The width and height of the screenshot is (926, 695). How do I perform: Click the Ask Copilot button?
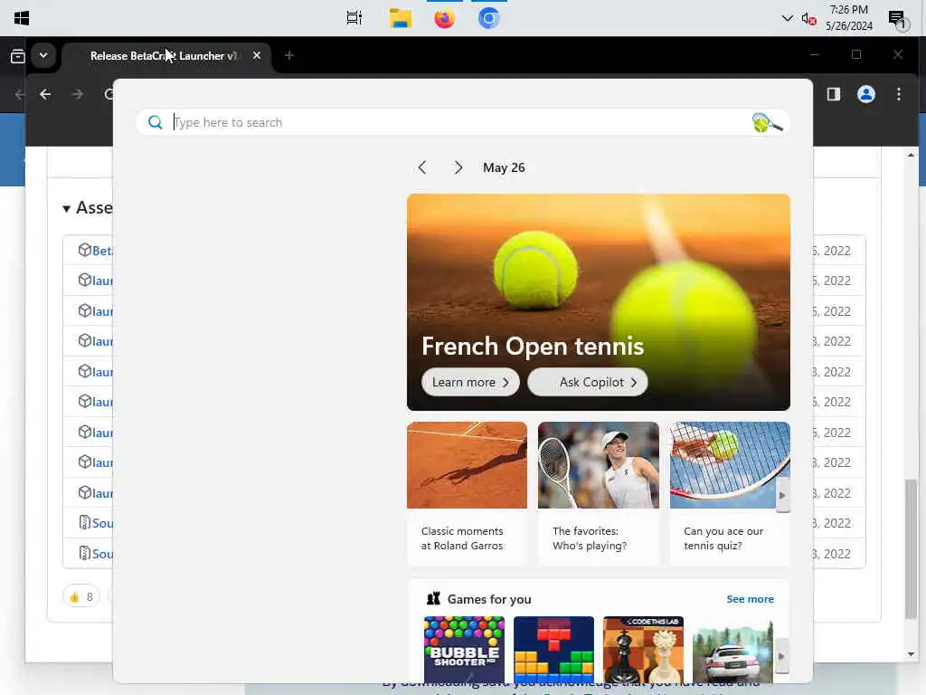click(587, 383)
